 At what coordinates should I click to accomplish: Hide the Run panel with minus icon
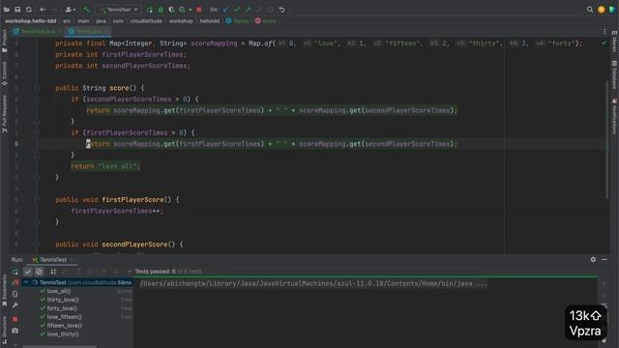(604, 260)
